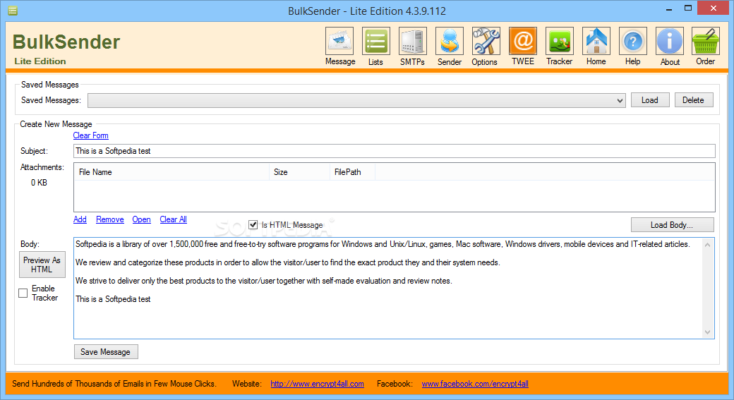Click the Load Body... button
This screenshot has height=400, width=734.
[x=672, y=225]
